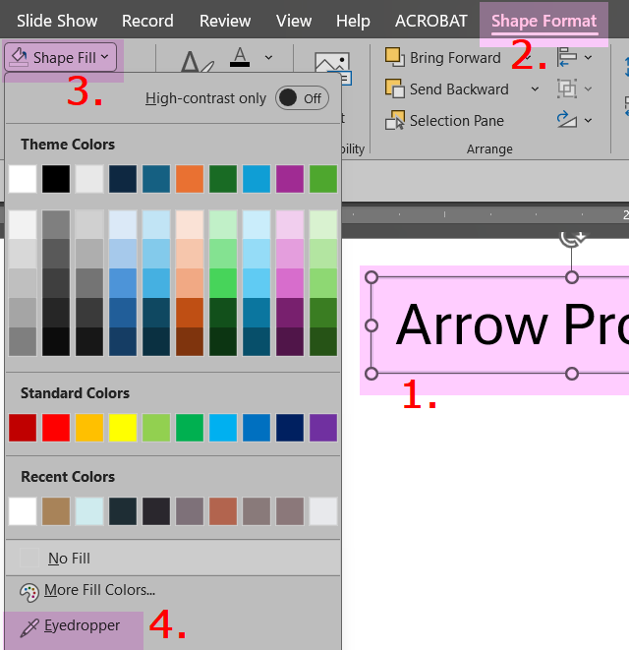Open the ACROBAT tab
This screenshot has width=629, height=650.
[x=430, y=21]
